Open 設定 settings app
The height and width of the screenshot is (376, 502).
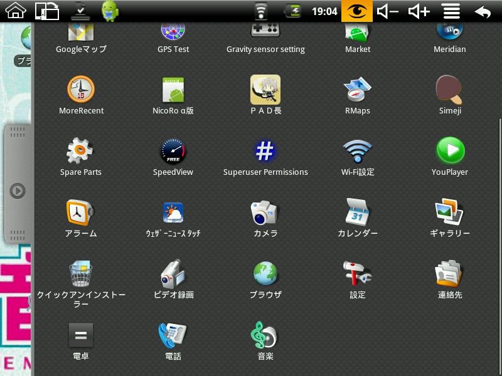[x=358, y=279]
